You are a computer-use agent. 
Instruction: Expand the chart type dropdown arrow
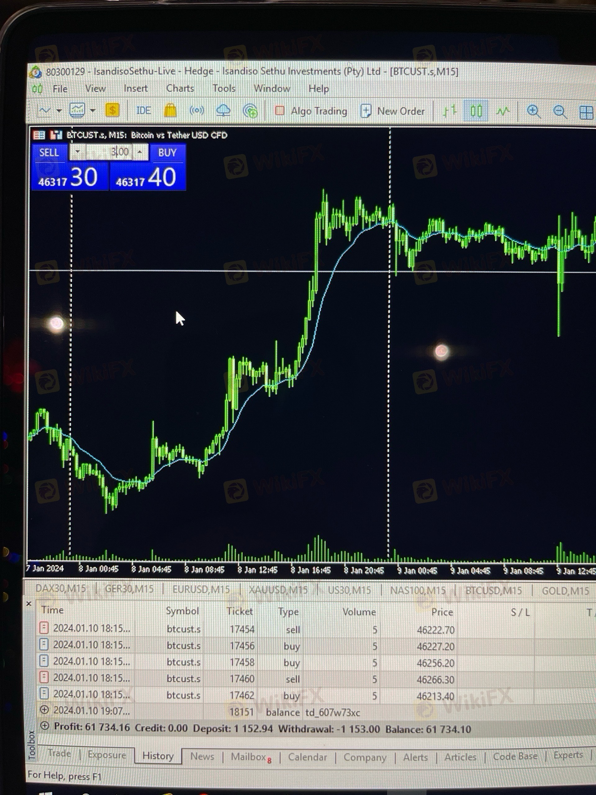click(59, 111)
